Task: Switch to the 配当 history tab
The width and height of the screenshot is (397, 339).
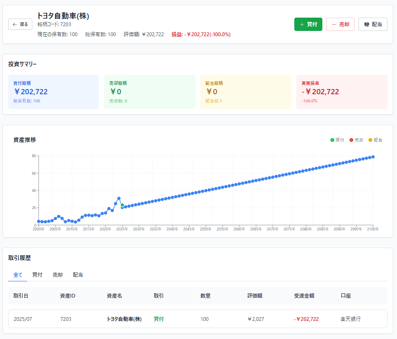Action: point(77,275)
